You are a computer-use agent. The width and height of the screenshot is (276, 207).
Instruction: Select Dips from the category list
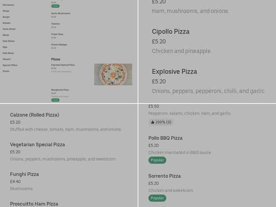[x=4, y=47]
